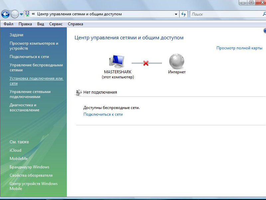Click the address bar path text

tap(79, 14)
